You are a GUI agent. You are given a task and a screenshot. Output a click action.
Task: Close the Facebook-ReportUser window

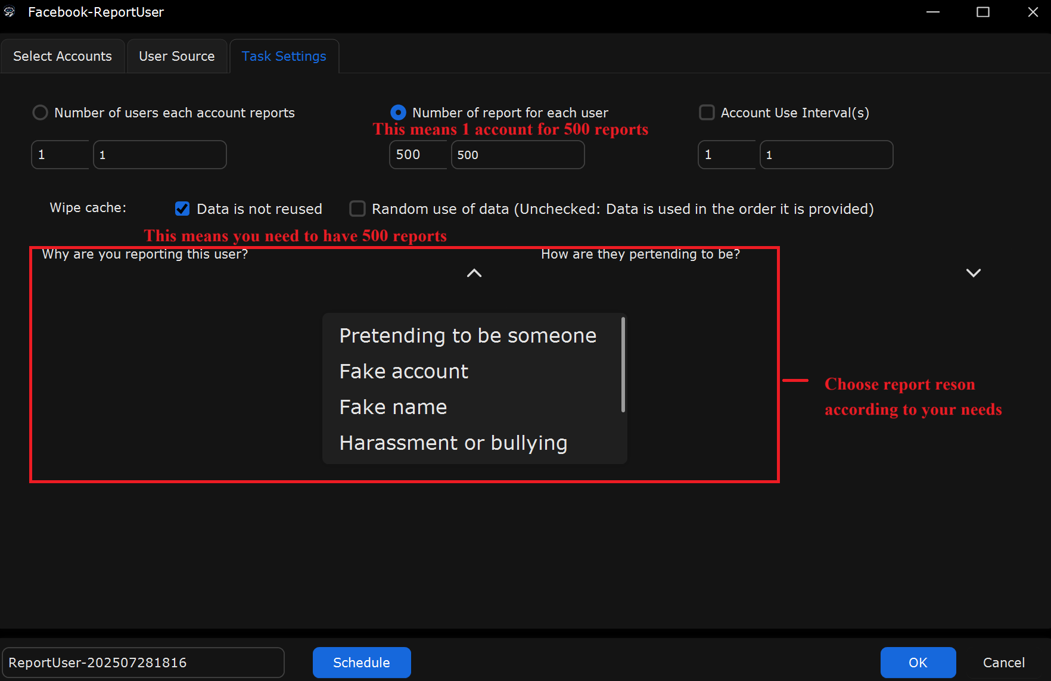(1033, 12)
